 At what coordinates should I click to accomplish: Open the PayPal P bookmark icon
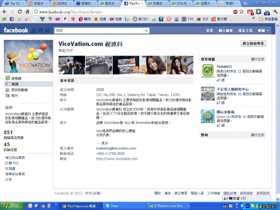pyautogui.click(x=65, y=19)
